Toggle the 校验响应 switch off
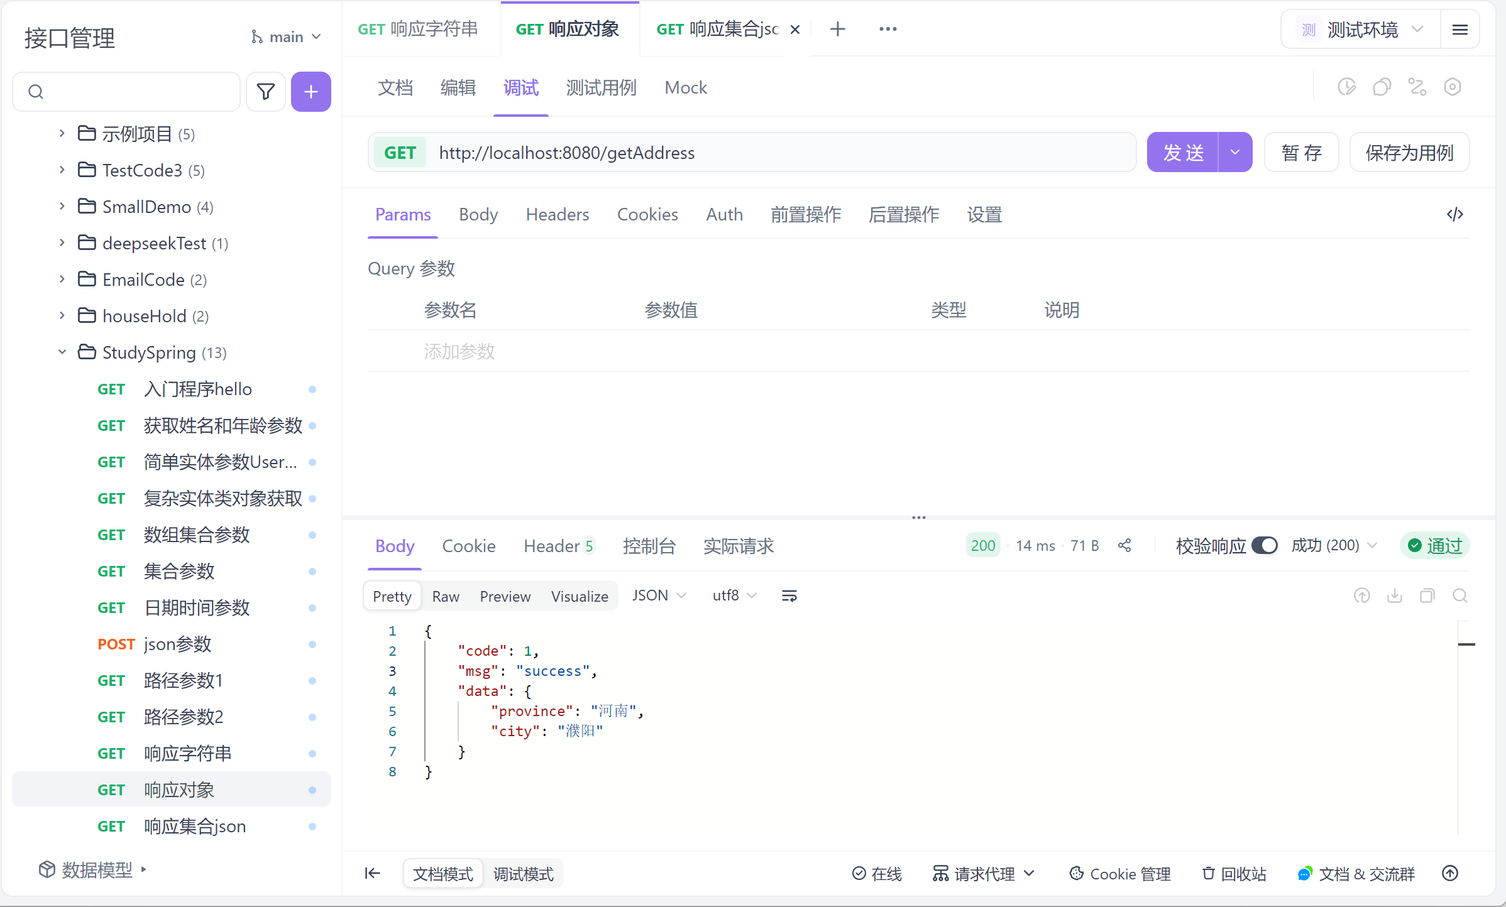Image resolution: width=1506 pixels, height=907 pixels. (1264, 545)
